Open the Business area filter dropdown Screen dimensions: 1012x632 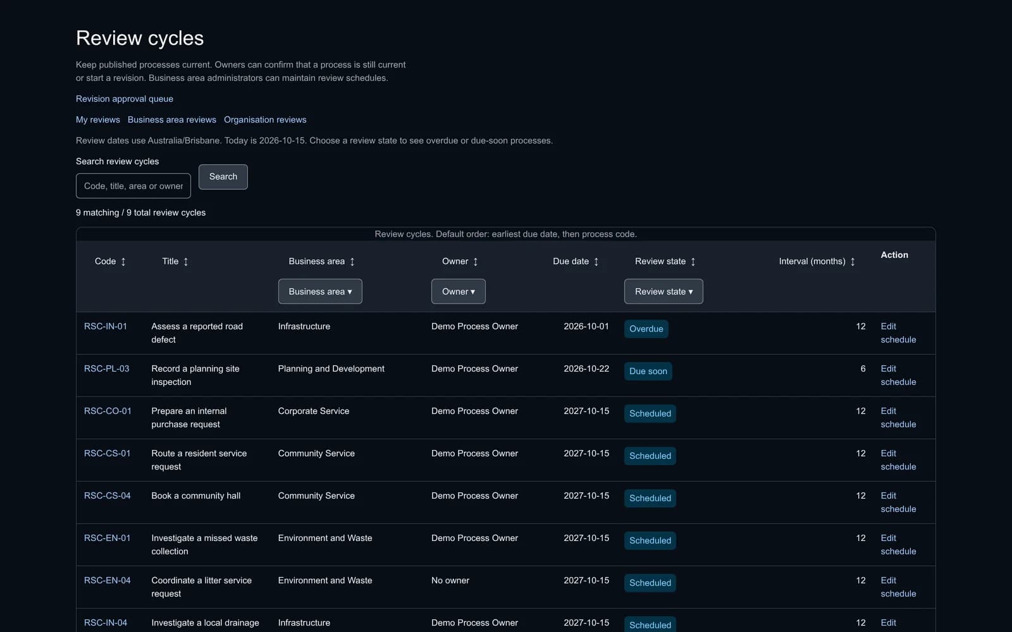pyautogui.click(x=320, y=291)
